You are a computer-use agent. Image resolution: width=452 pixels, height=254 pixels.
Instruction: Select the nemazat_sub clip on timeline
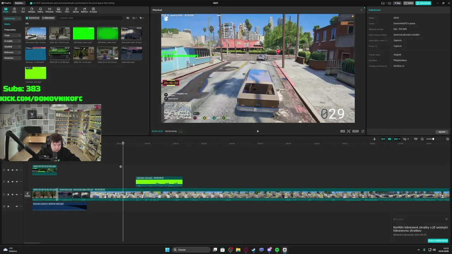159,181
